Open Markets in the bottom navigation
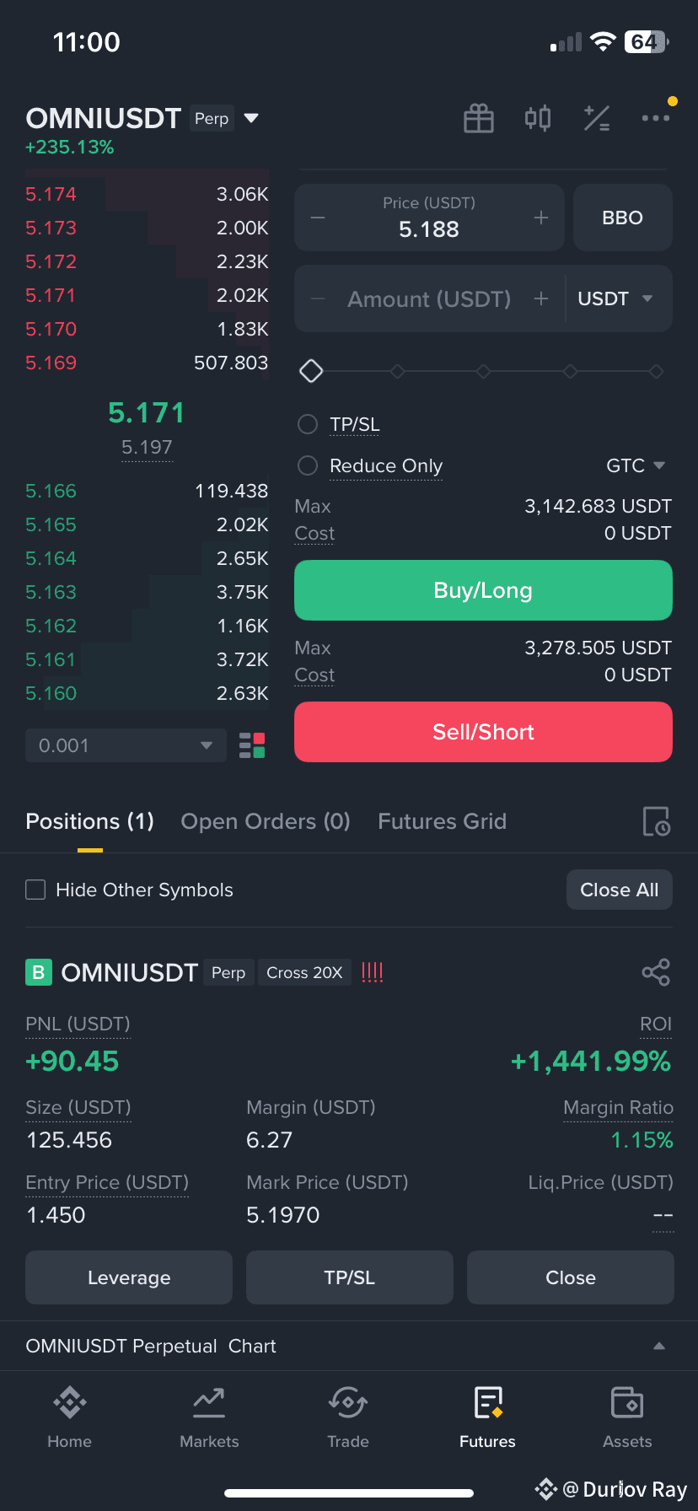The width and height of the screenshot is (698, 1511). pyautogui.click(x=209, y=1417)
